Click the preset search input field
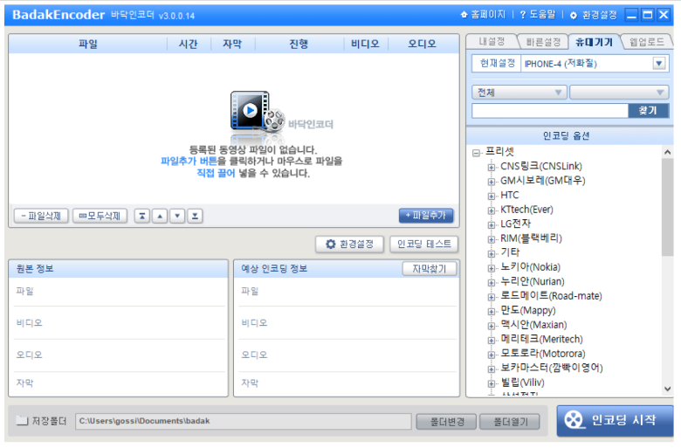The height and width of the screenshot is (448, 681). (550, 111)
